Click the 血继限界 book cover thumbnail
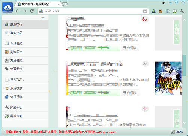The image size is (188, 136). click(168, 78)
